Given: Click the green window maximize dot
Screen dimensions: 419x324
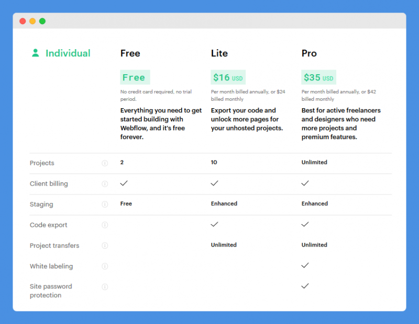Looking at the screenshot, I should pos(42,21).
